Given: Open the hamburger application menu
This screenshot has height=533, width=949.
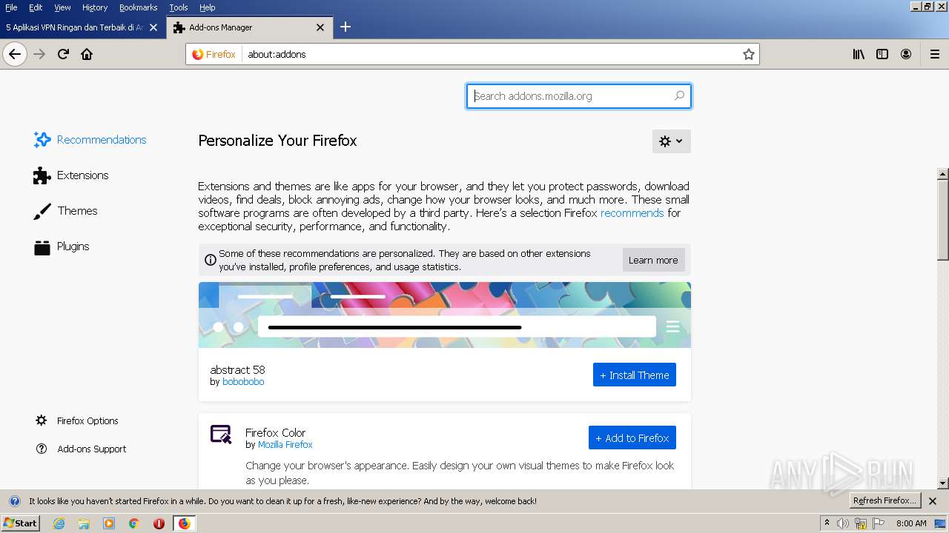Looking at the screenshot, I should [x=934, y=54].
